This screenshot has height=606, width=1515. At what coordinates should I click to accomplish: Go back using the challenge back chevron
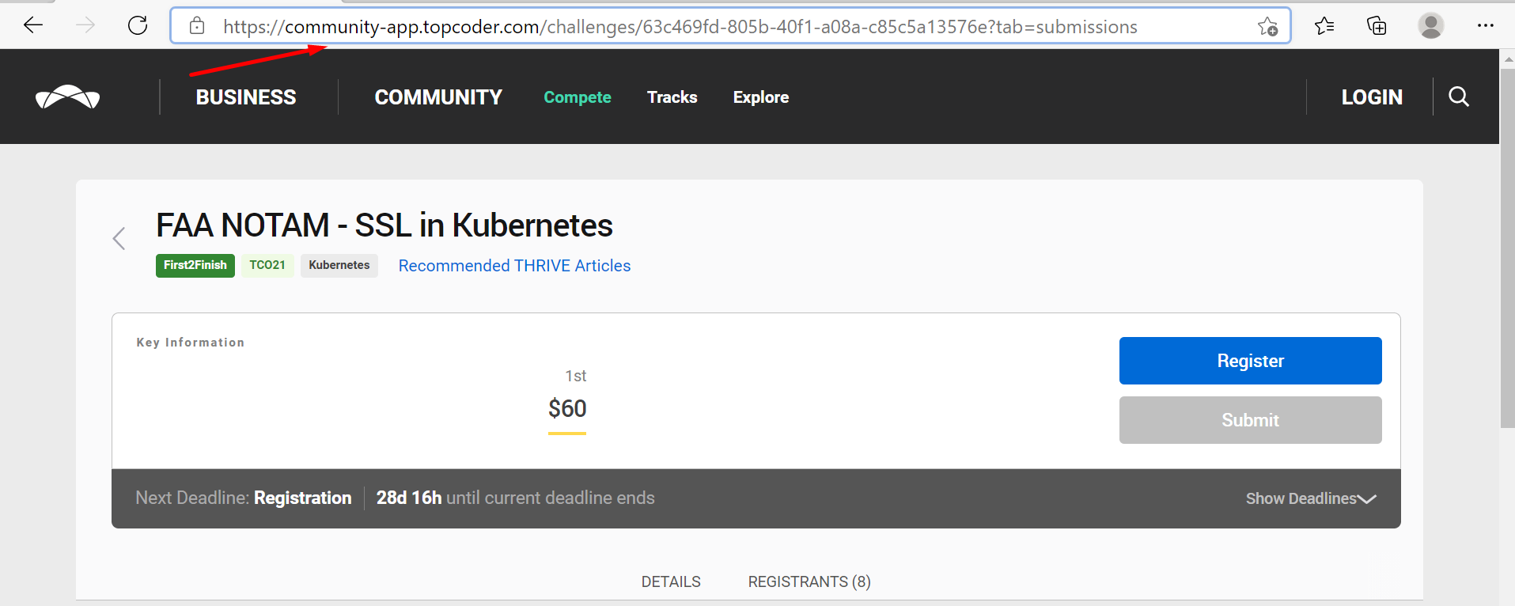[x=119, y=238]
